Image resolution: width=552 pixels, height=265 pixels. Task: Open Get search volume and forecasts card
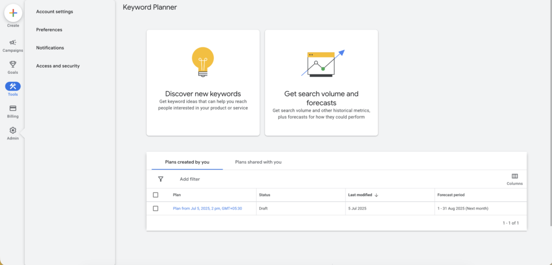click(x=321, y=83)
